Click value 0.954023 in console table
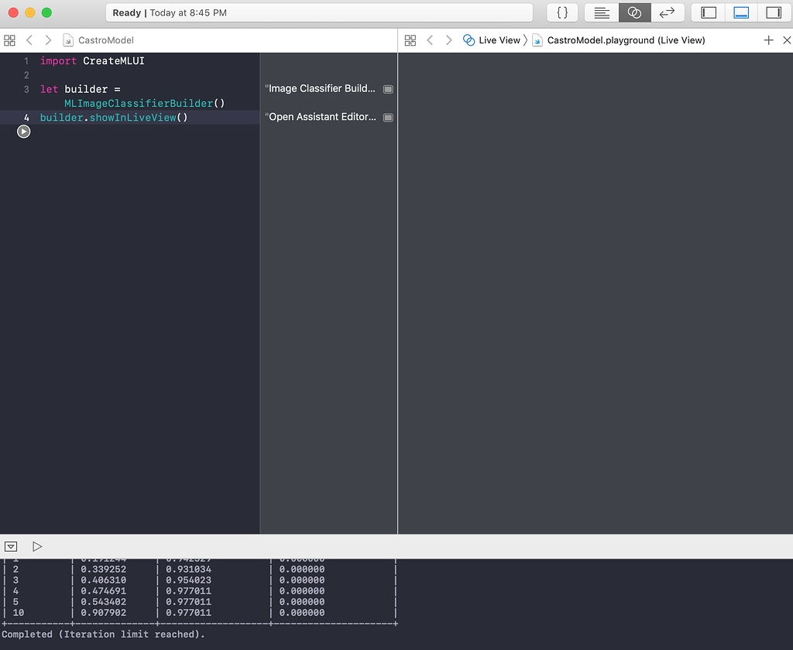Screen dimensions: 793x650 [x=188, y=580]
